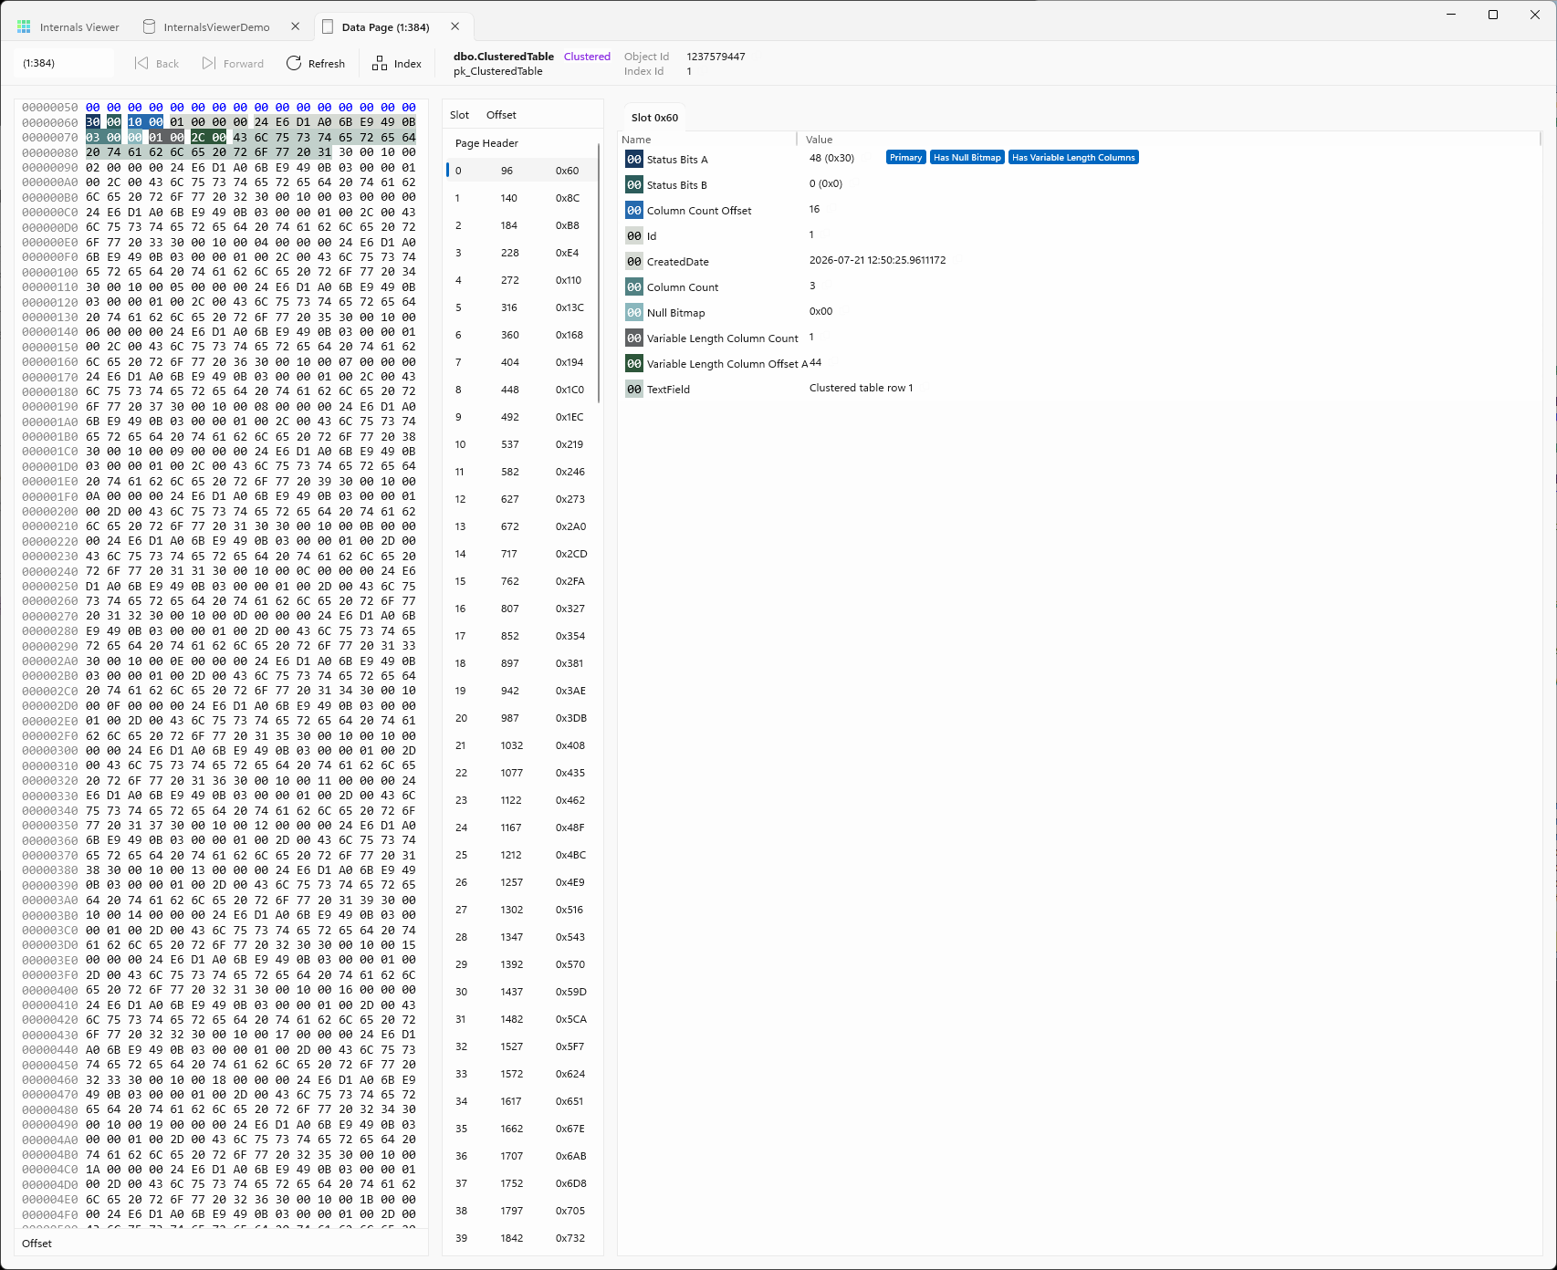Click the Slot column header
1557x1270 pixels.
click(x=459, y=115)
